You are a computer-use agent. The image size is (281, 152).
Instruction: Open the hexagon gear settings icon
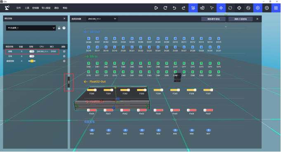pos(258,8)
